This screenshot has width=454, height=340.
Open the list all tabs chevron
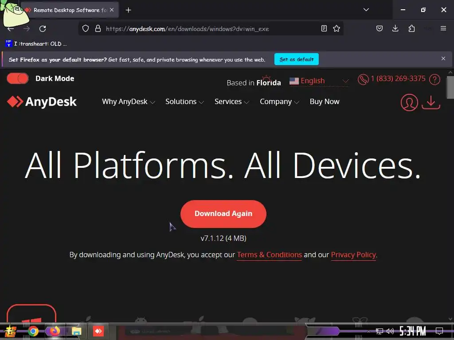click(366, 10)
